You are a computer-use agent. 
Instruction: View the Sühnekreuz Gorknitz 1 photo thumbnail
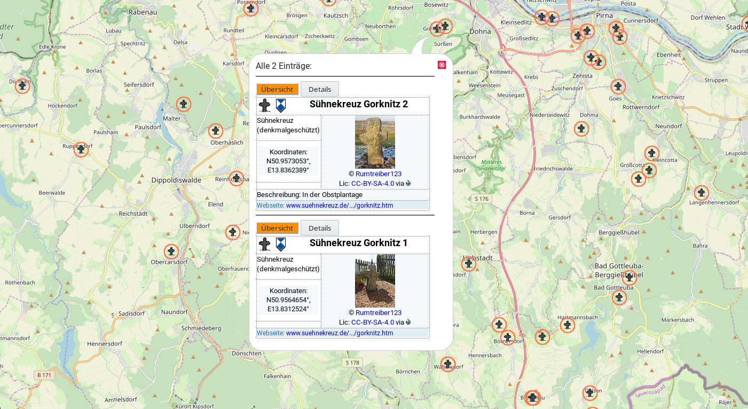[x=375, y=281]
